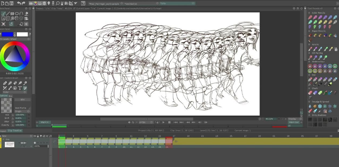Toggle layer visibility eye icon in timeline header

tap(35, 136)
